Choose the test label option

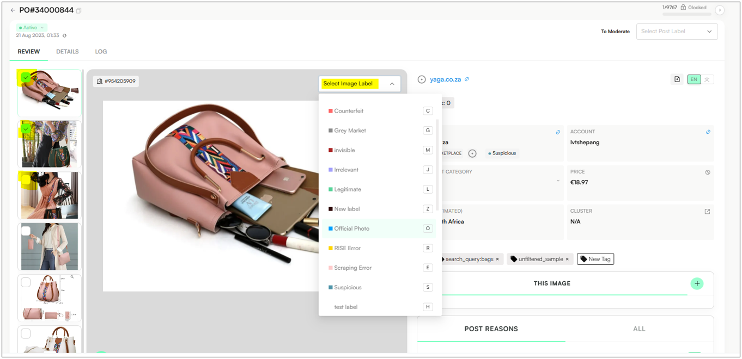coord(380,307)
